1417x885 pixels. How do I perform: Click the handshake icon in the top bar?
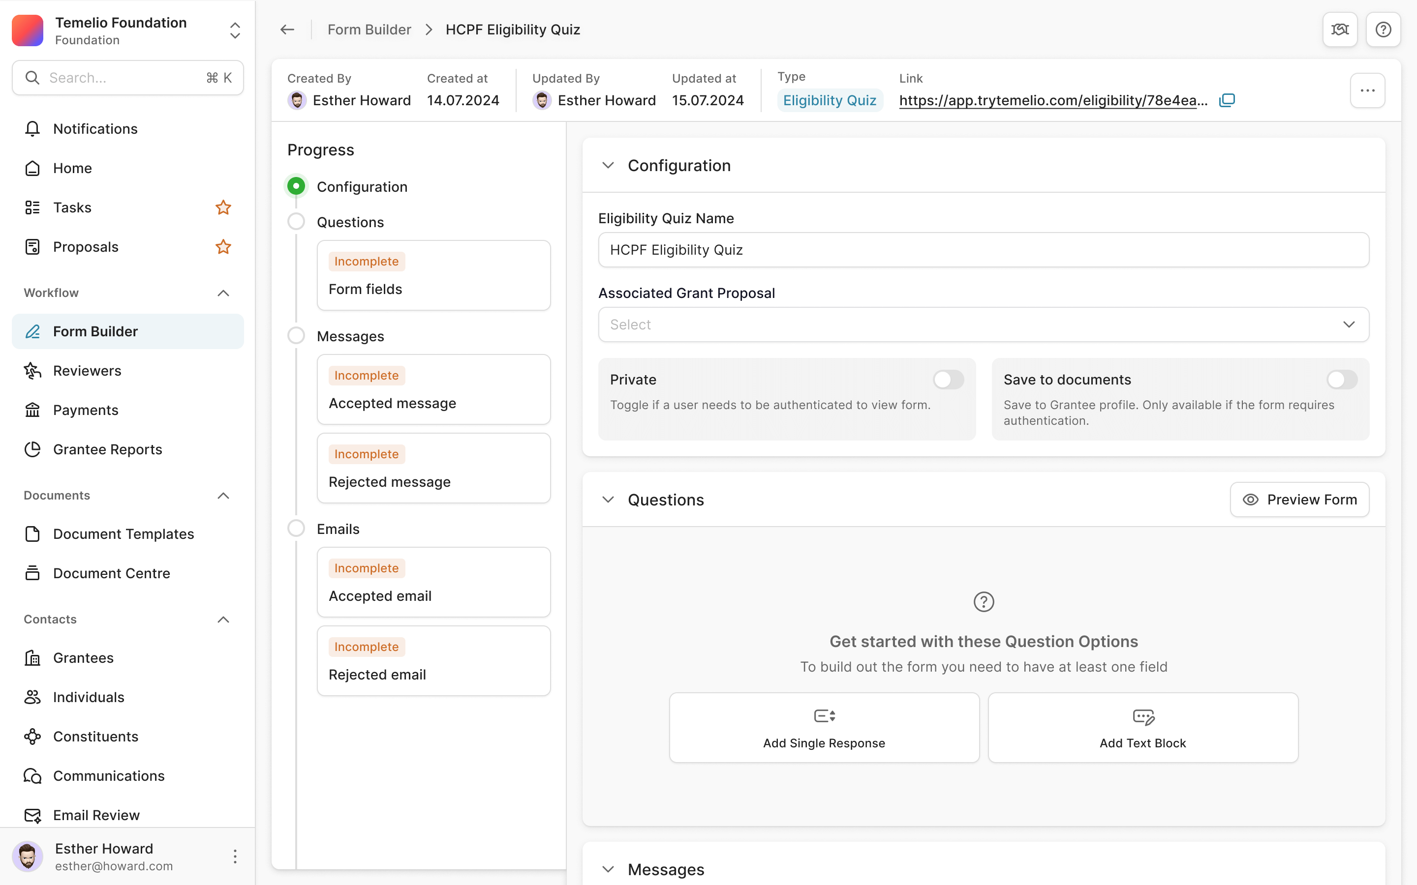1340,29
